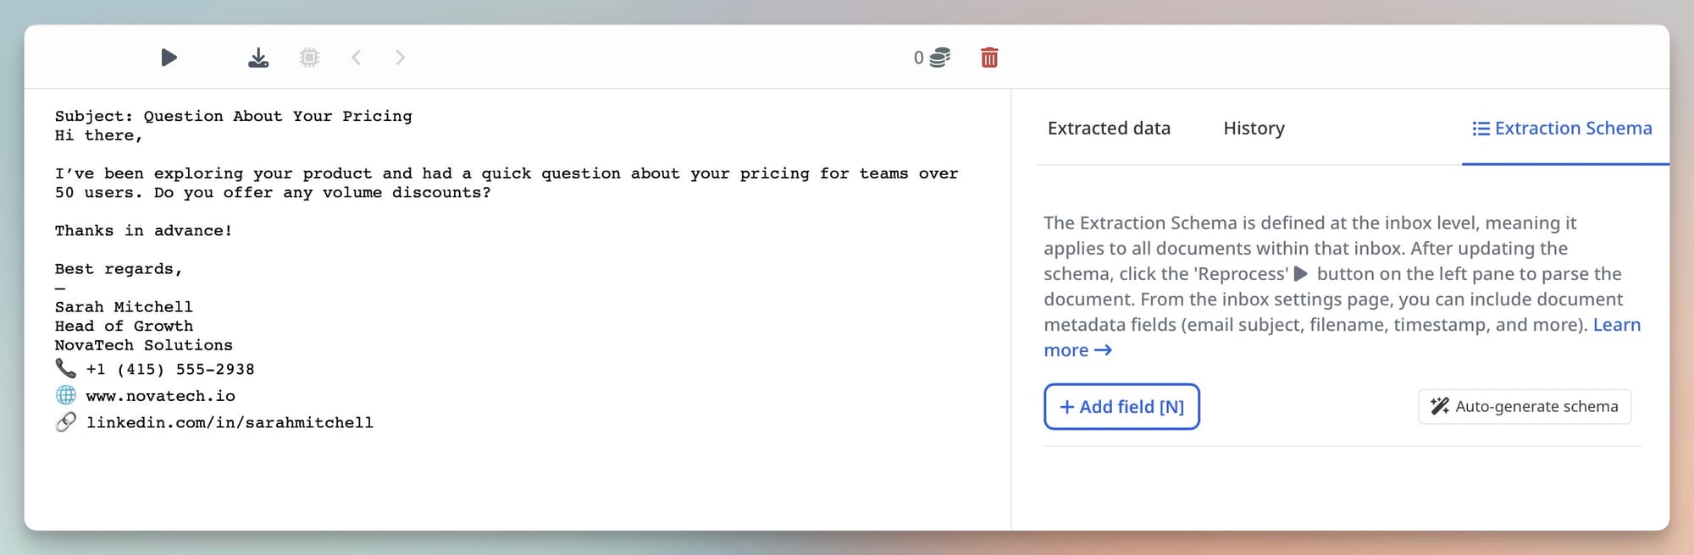The height and width of the screenshot is (555, 1694).
Task: Click the processor chip icon
Action: pyautogui.click(x=309, y=58)
